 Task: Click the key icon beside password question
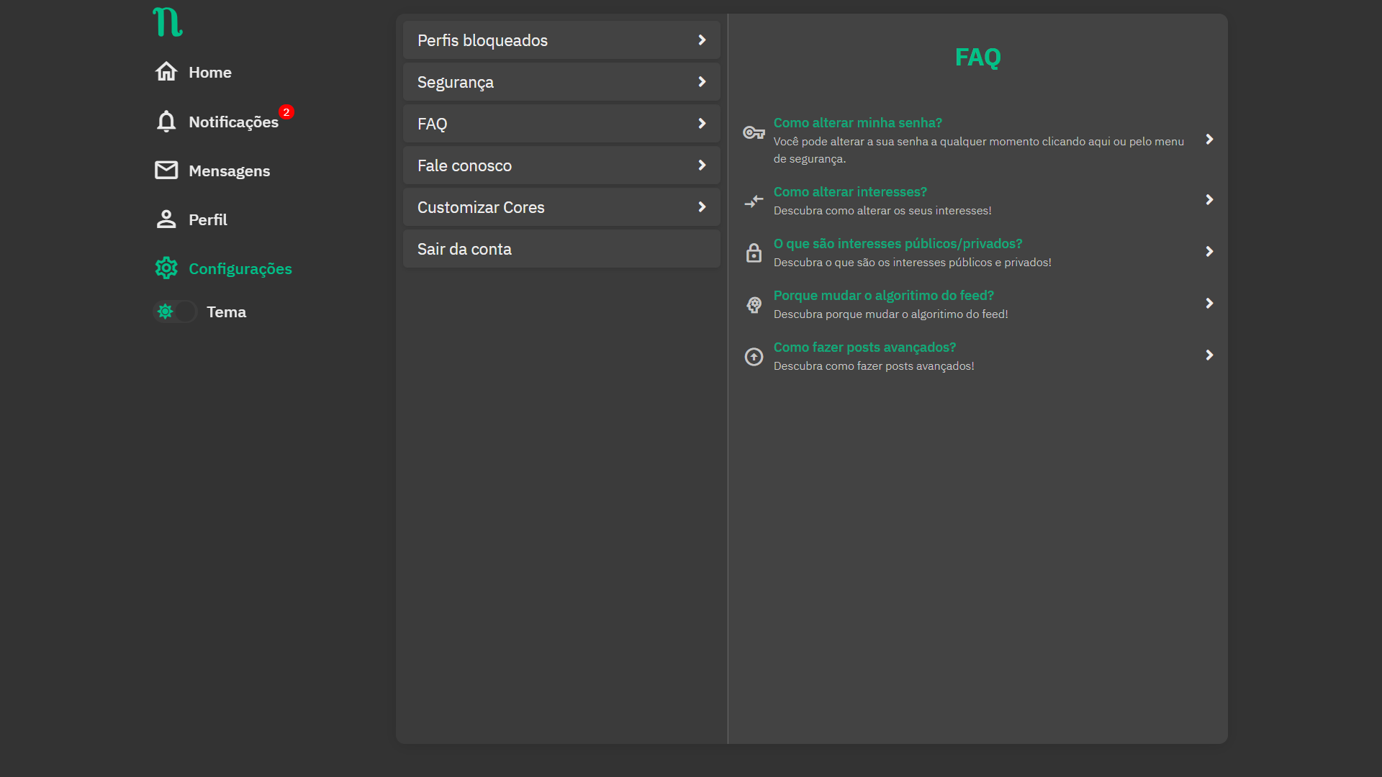pos(754,133)
